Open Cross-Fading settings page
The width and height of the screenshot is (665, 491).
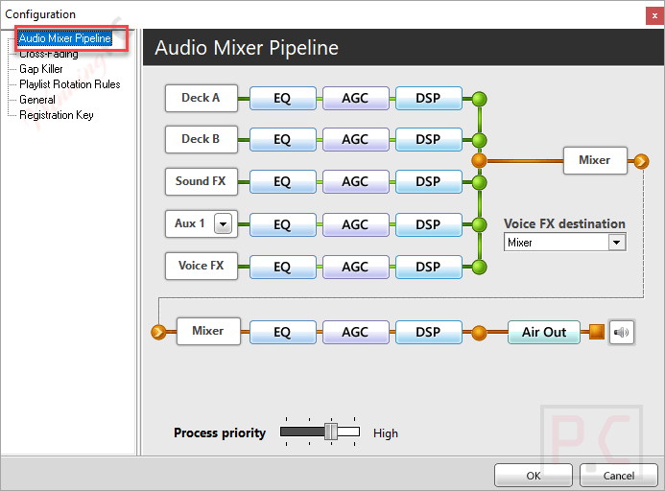point(49,55)
